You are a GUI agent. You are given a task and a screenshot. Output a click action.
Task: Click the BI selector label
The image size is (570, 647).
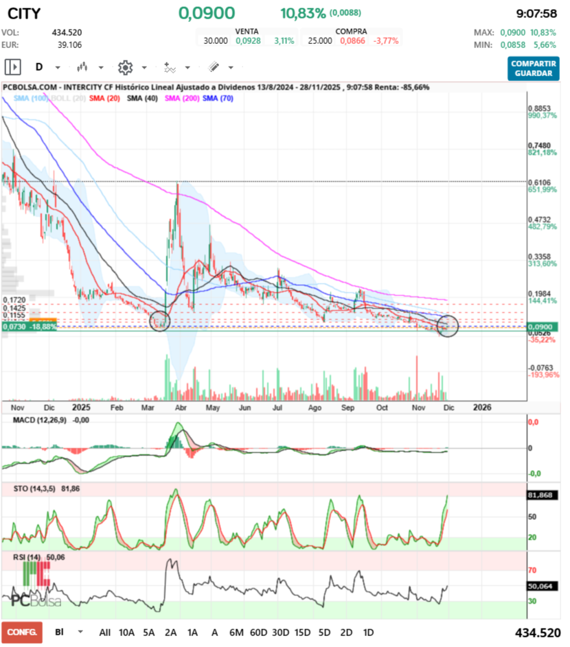click(x=60, y=632)
